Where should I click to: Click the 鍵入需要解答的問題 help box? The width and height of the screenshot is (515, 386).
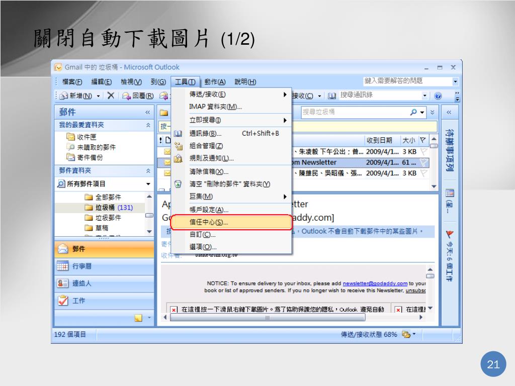(x=407, y=81)
